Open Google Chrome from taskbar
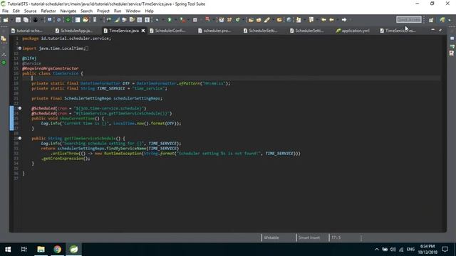The width and height of the screenshot is (456, 256). 57,250
